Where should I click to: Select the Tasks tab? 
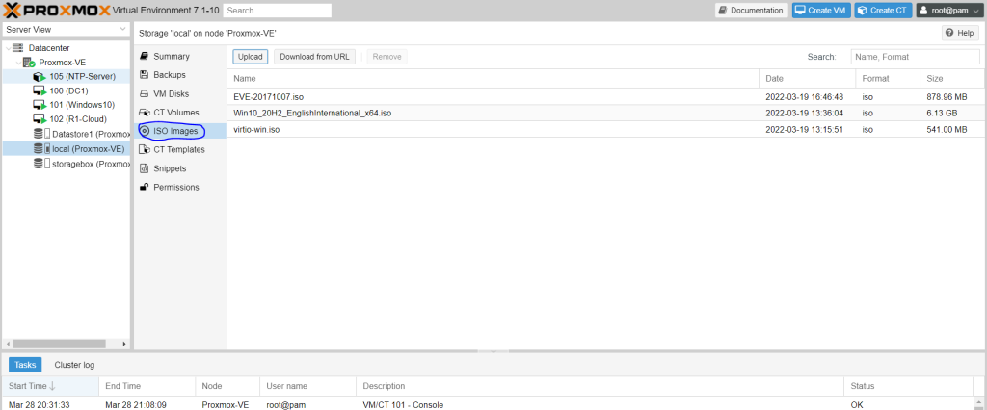point(25,365)
